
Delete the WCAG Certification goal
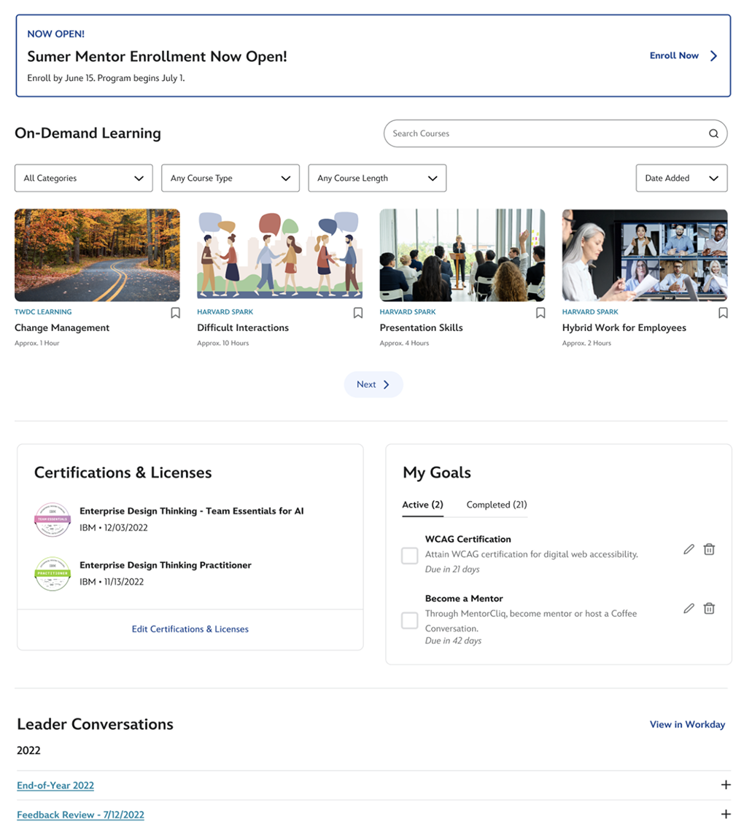point(709,549)
